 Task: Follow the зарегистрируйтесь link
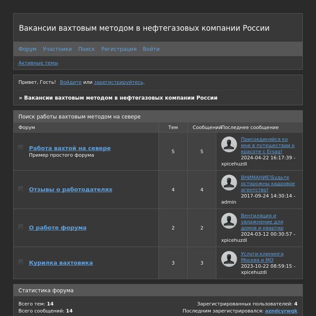[118, 82]
